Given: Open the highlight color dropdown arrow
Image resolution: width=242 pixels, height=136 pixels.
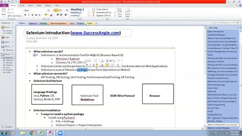Looking at the screenshot, I should (48, 15).
